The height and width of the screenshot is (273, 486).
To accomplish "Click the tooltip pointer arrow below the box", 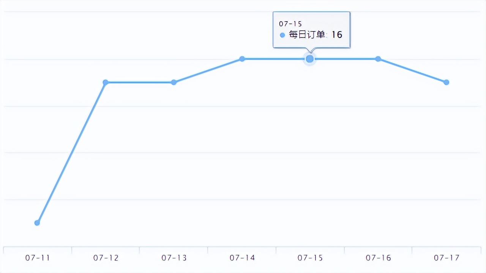I will 309,50.
